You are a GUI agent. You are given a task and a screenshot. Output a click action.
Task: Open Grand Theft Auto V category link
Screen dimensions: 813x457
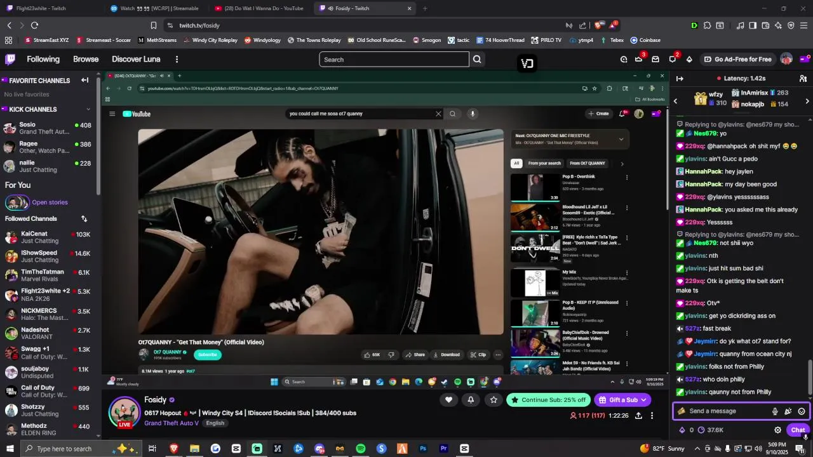171,423
